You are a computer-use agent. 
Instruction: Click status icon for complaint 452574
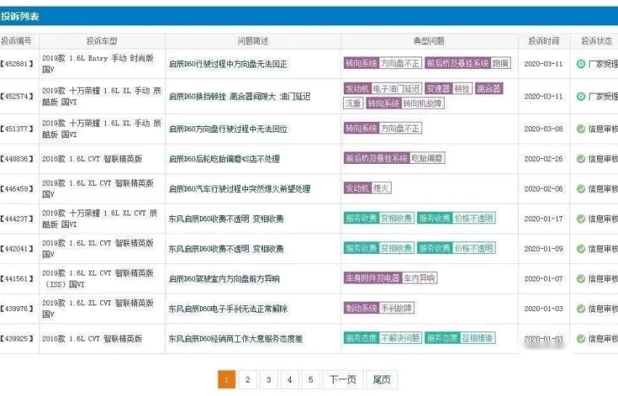click(580, 96)
